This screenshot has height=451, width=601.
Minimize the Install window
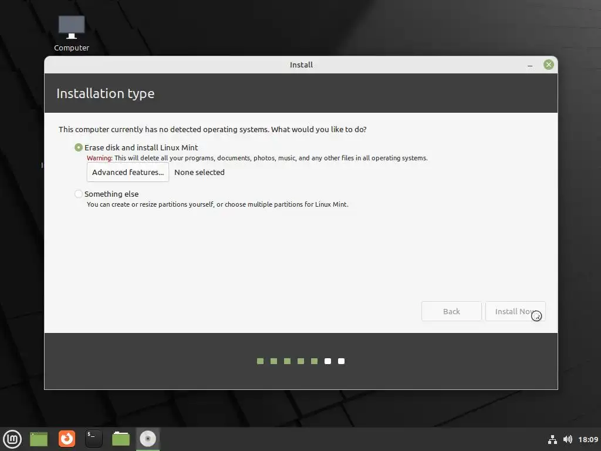530,65
